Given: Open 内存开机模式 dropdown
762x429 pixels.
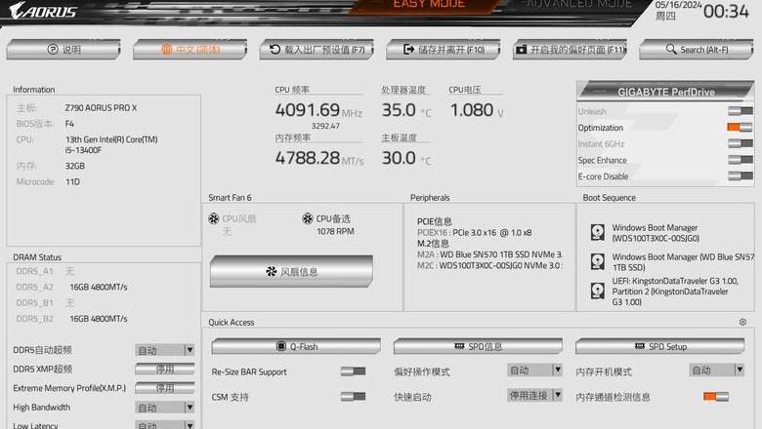Looking at the screenshot, I should pyautogui.click(x=717, y=370).
